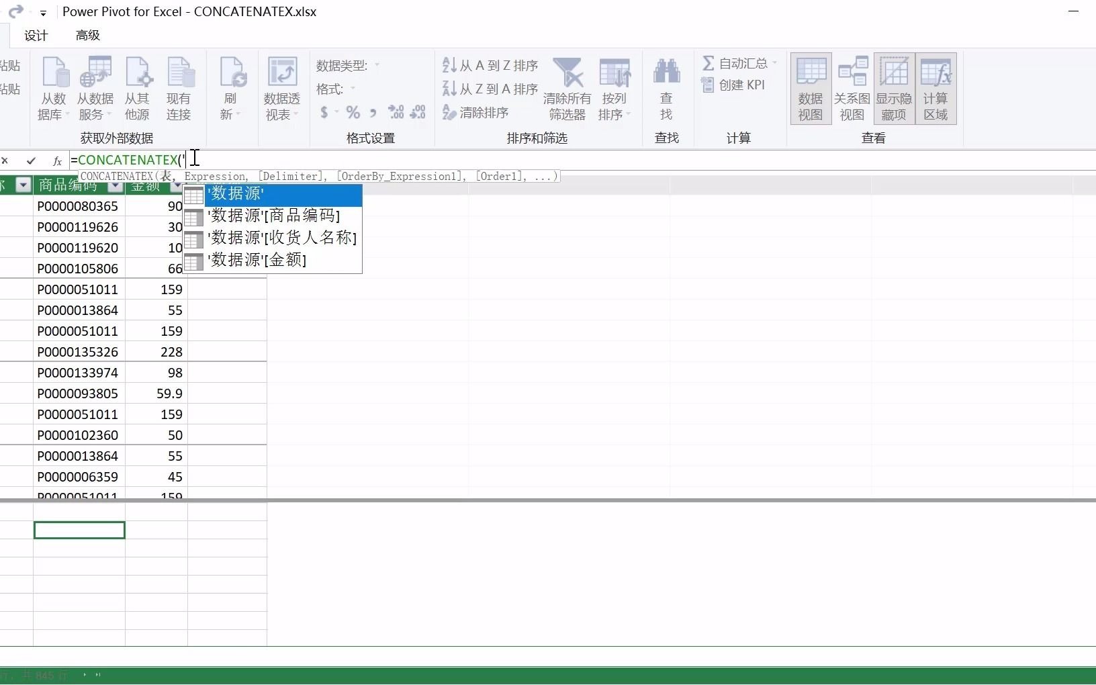Apply thousands separator format
1096x685 pixels.
[x=373, y=113]
